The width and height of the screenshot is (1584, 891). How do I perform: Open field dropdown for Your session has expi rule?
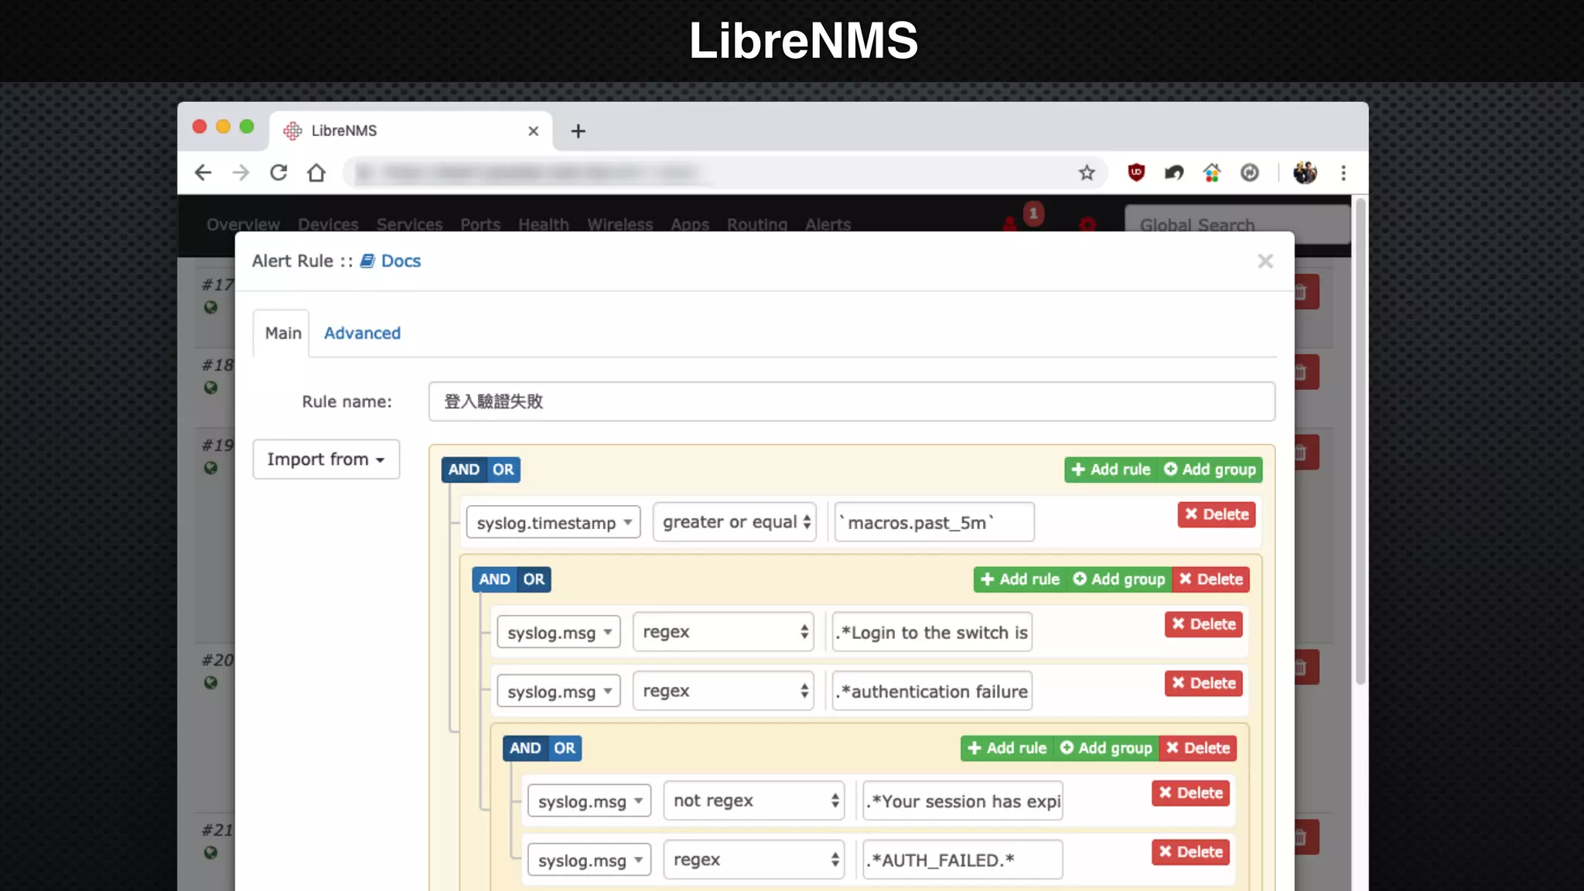click(x=589, y=801)
